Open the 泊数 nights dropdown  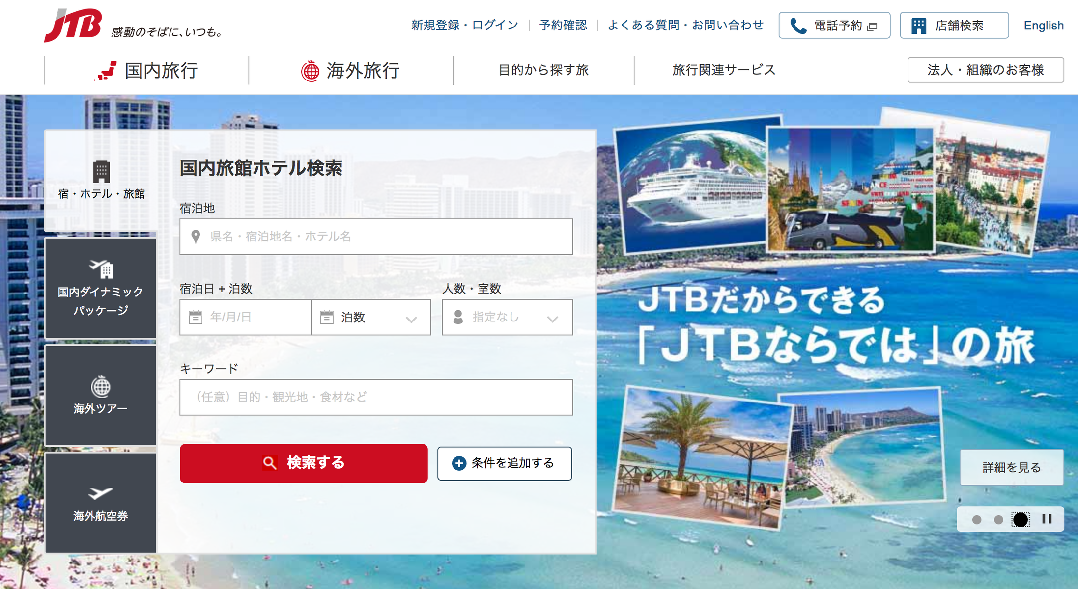371,317
